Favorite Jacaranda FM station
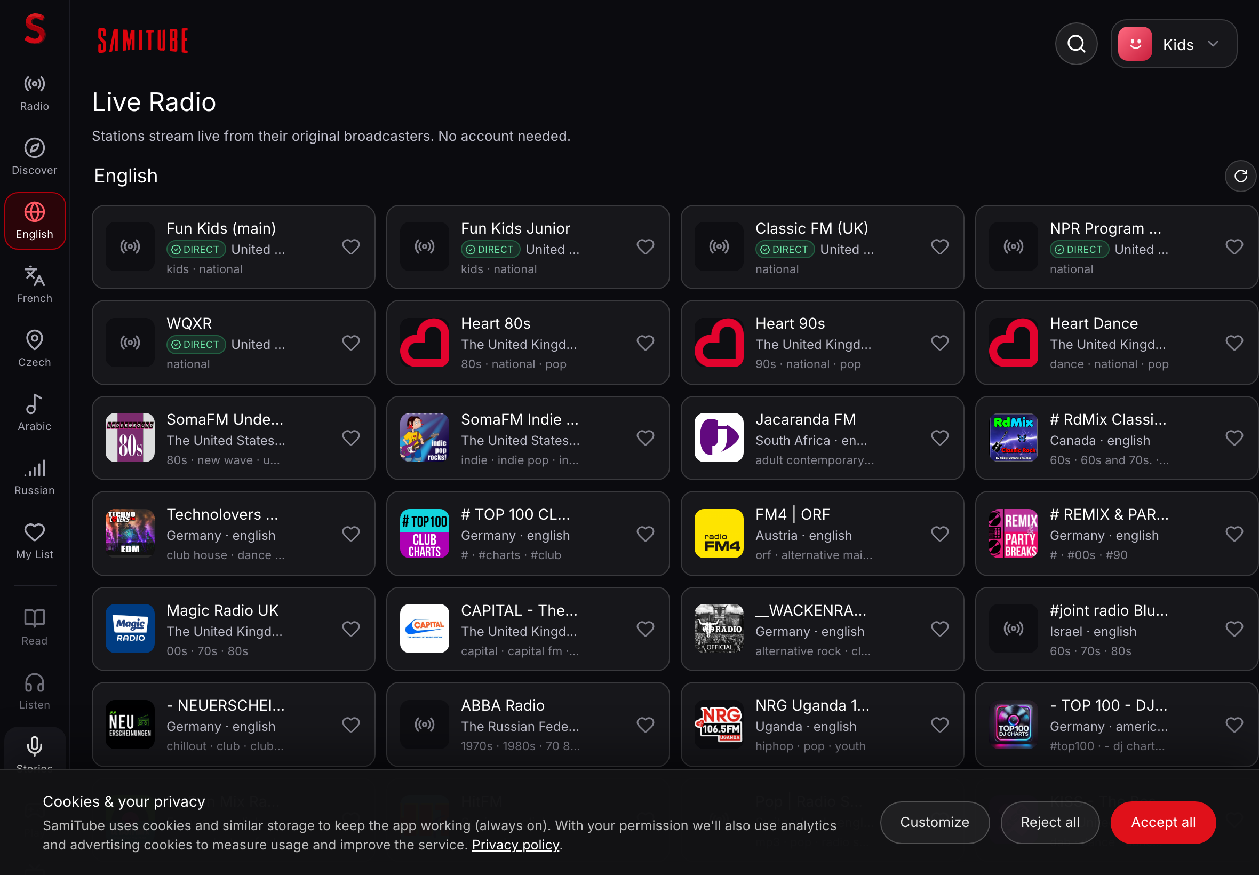 coord(939,438)
